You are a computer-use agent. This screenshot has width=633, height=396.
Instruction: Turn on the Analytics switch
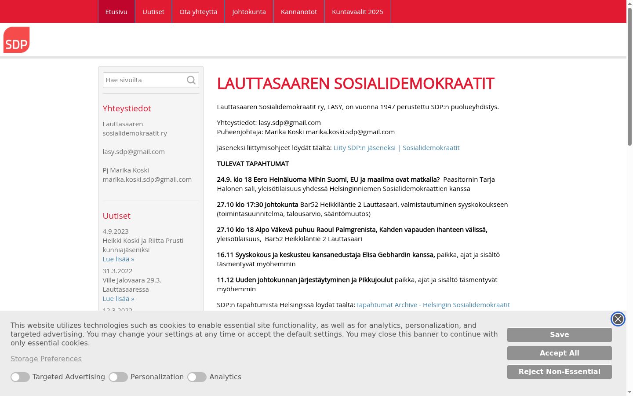[197, 377]
